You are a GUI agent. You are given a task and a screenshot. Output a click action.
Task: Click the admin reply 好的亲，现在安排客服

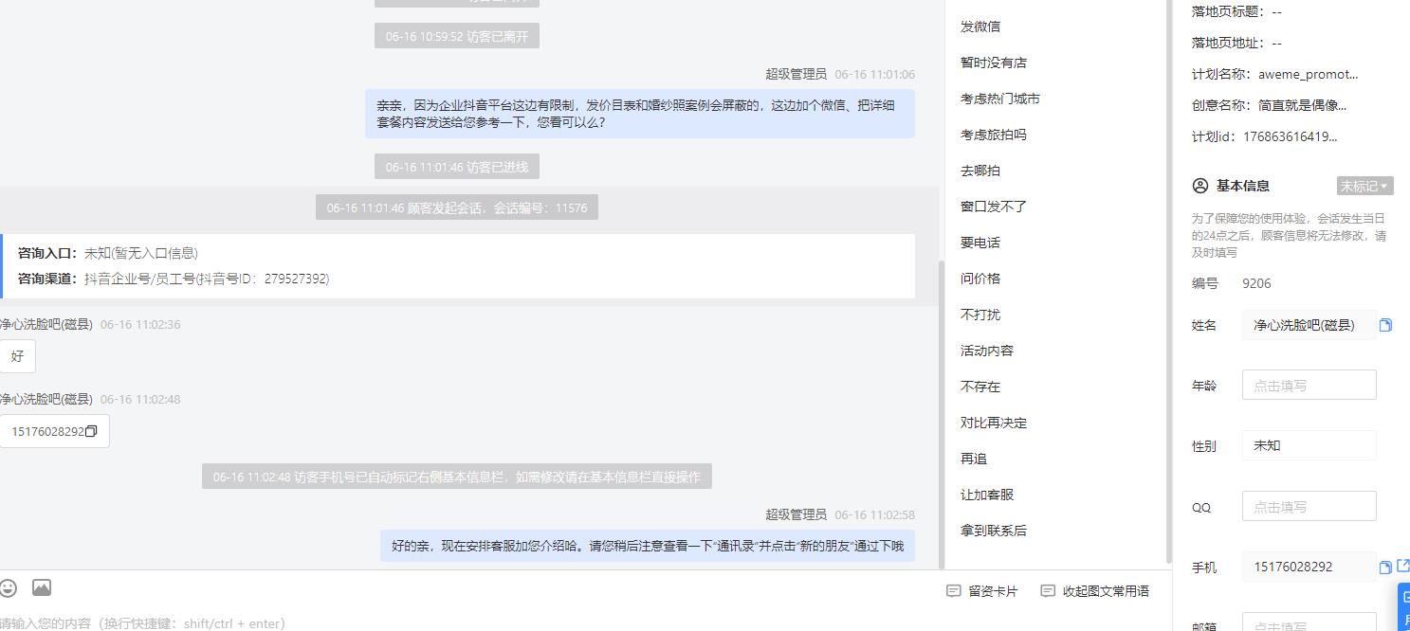tap(648, 546)
